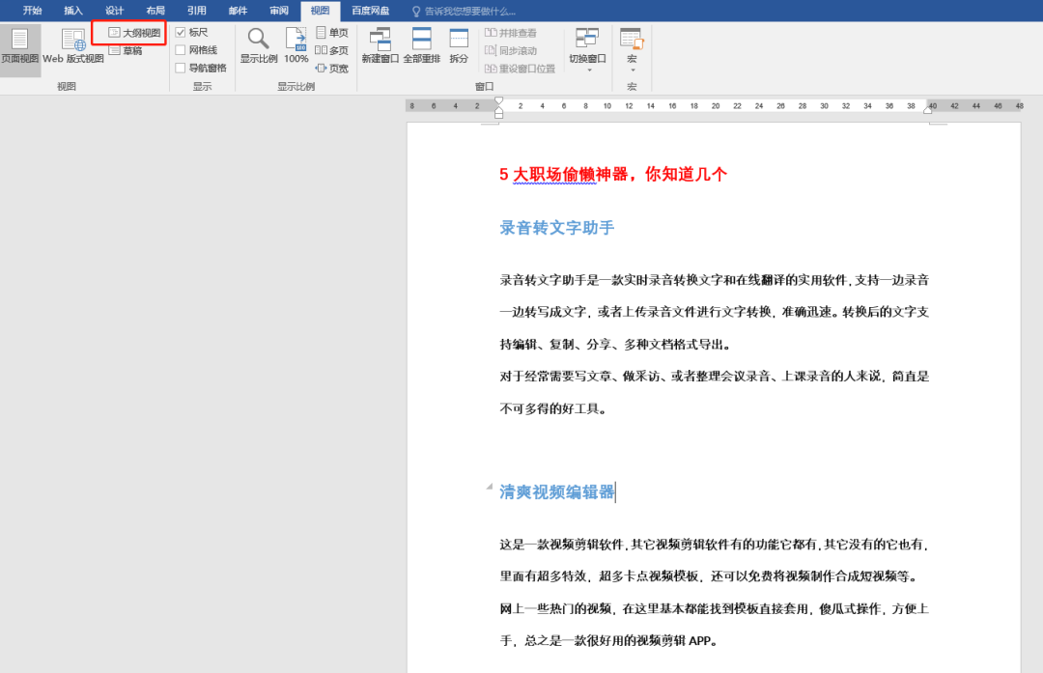Enable the Gridlines checkbox (网格线)
The image size is (1043, 673).
181,50
